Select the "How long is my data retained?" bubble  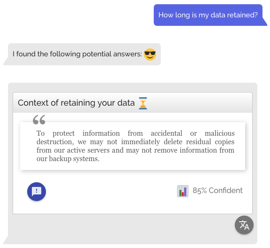[x=208, y=15]
